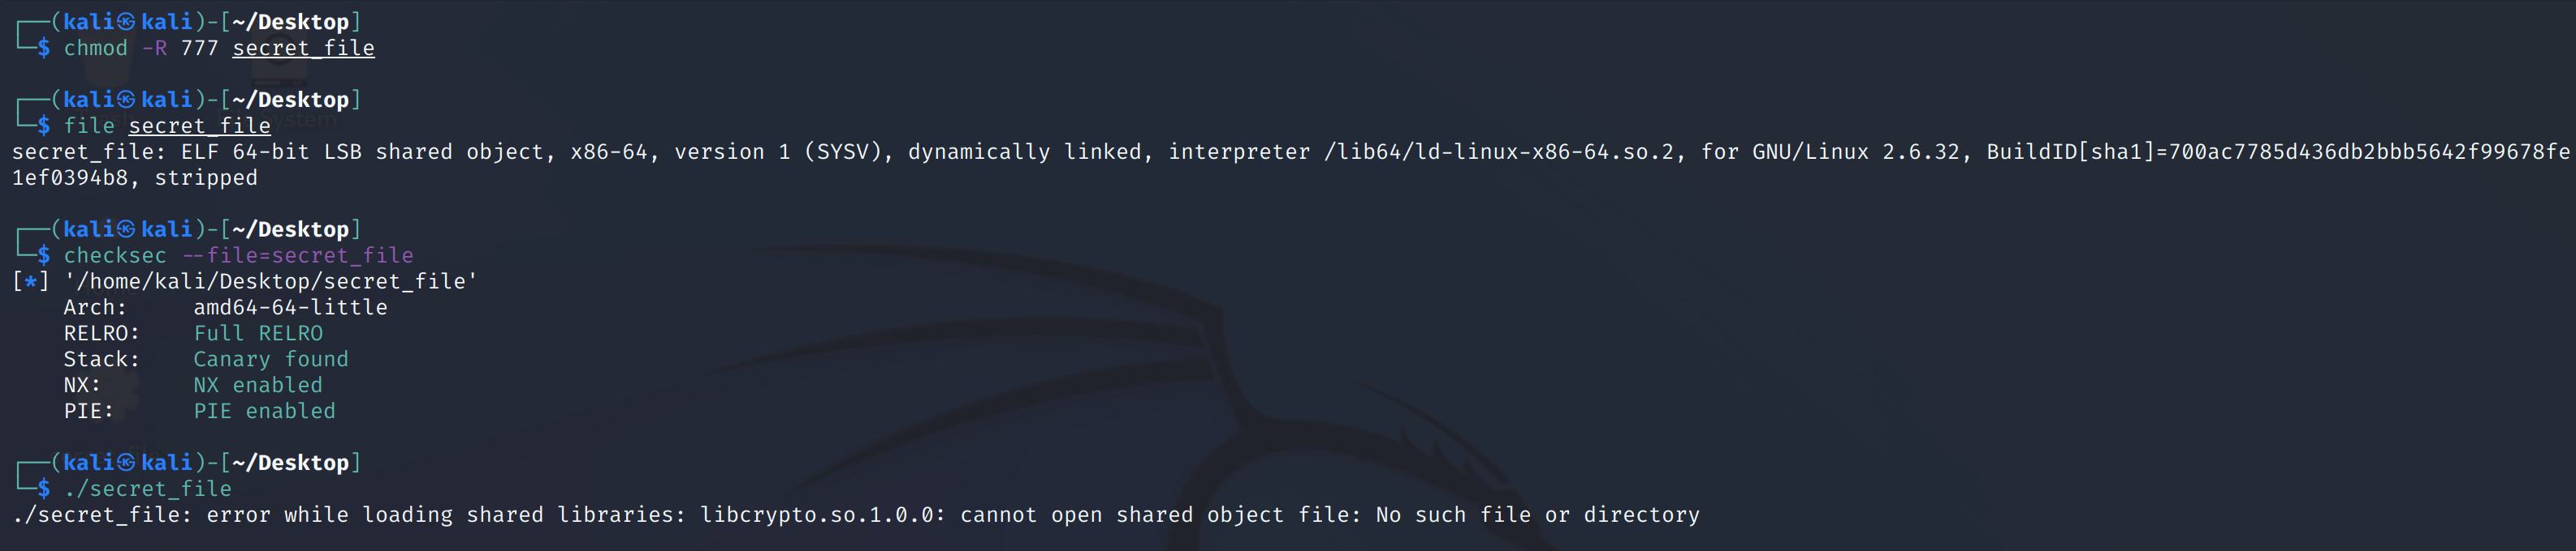Image resolution: width=2576 pixels, height=551 pixels.
Task: Click the dollar sign before ./secret_file
Action: [x=44, y=489]
